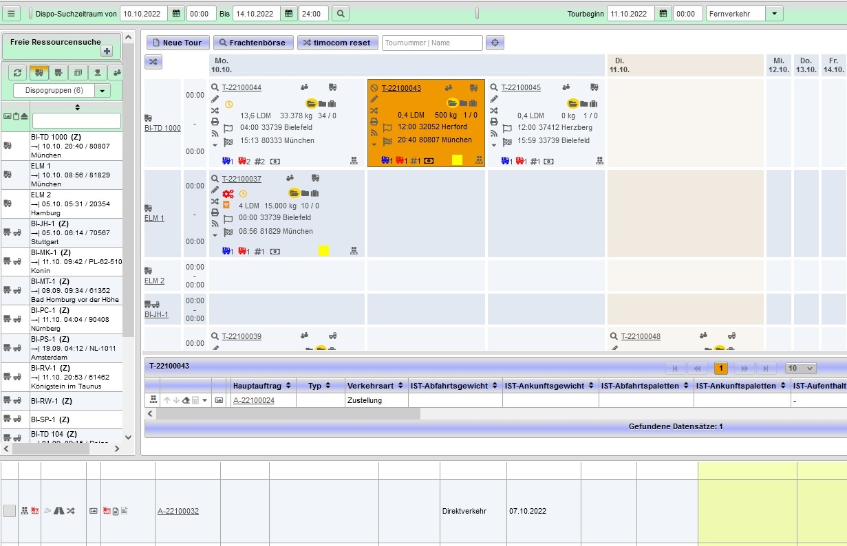Open order link A-22100024
The height and width of the screenshot is (546, 847).
[254, 400]
